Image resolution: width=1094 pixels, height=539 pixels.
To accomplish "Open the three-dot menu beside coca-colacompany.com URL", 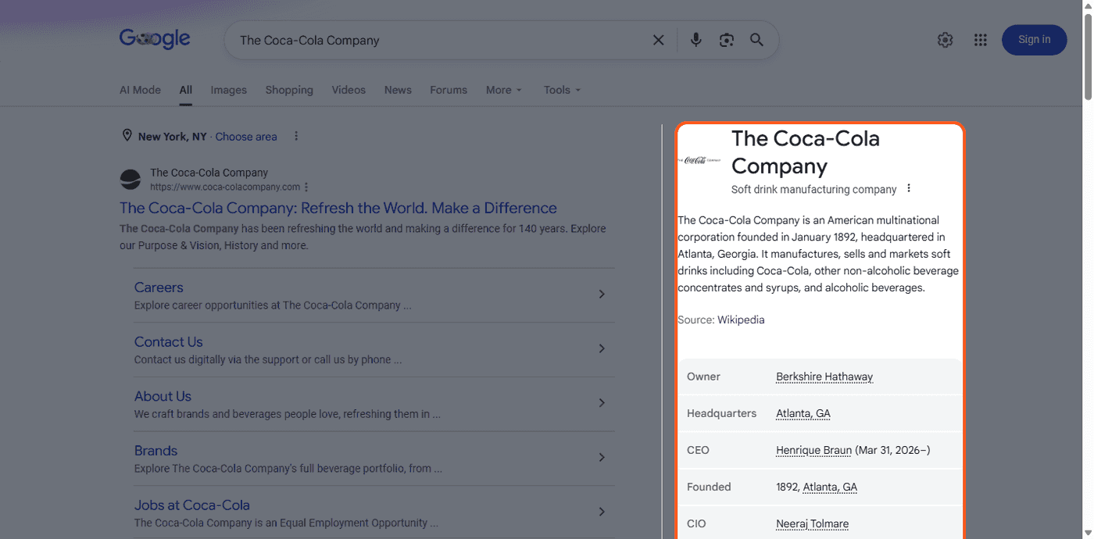I will [306, 187].
